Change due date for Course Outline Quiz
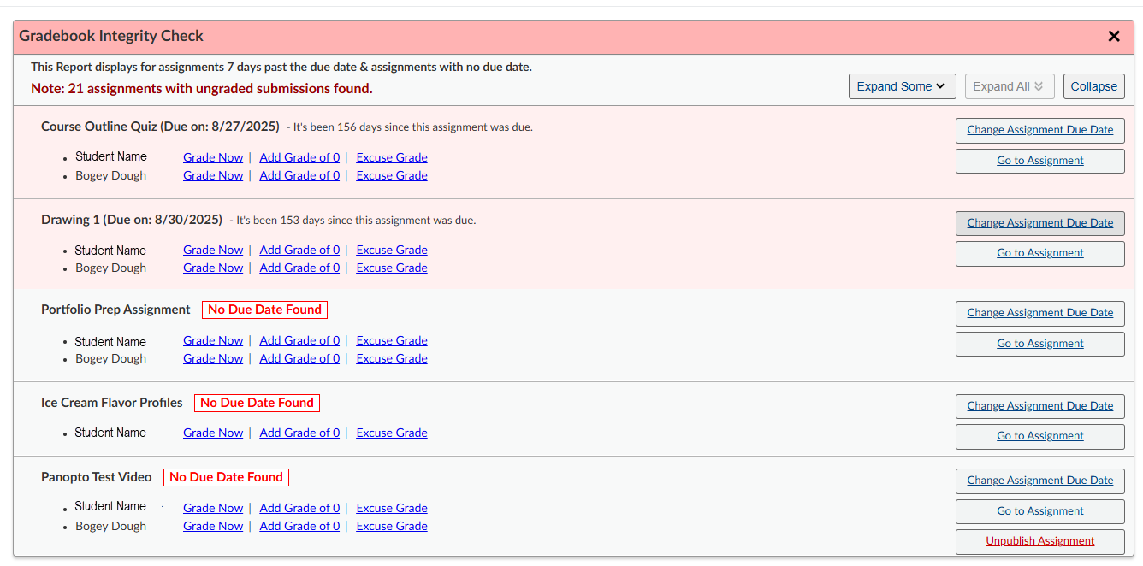Viewport: 1143px width, 566px height. (x=1039, y=130)
